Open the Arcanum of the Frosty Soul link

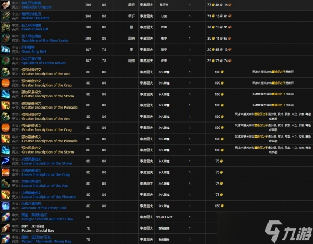pyautogui.click(x=44, y=208)
